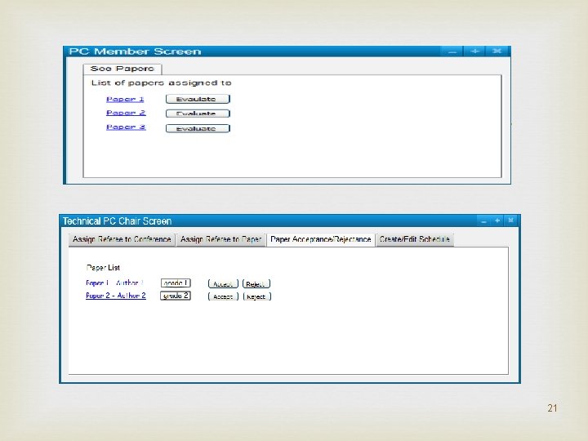The image size is (588, 441).
Task: Open the See Papers tab
Action: tap(122, 69)
